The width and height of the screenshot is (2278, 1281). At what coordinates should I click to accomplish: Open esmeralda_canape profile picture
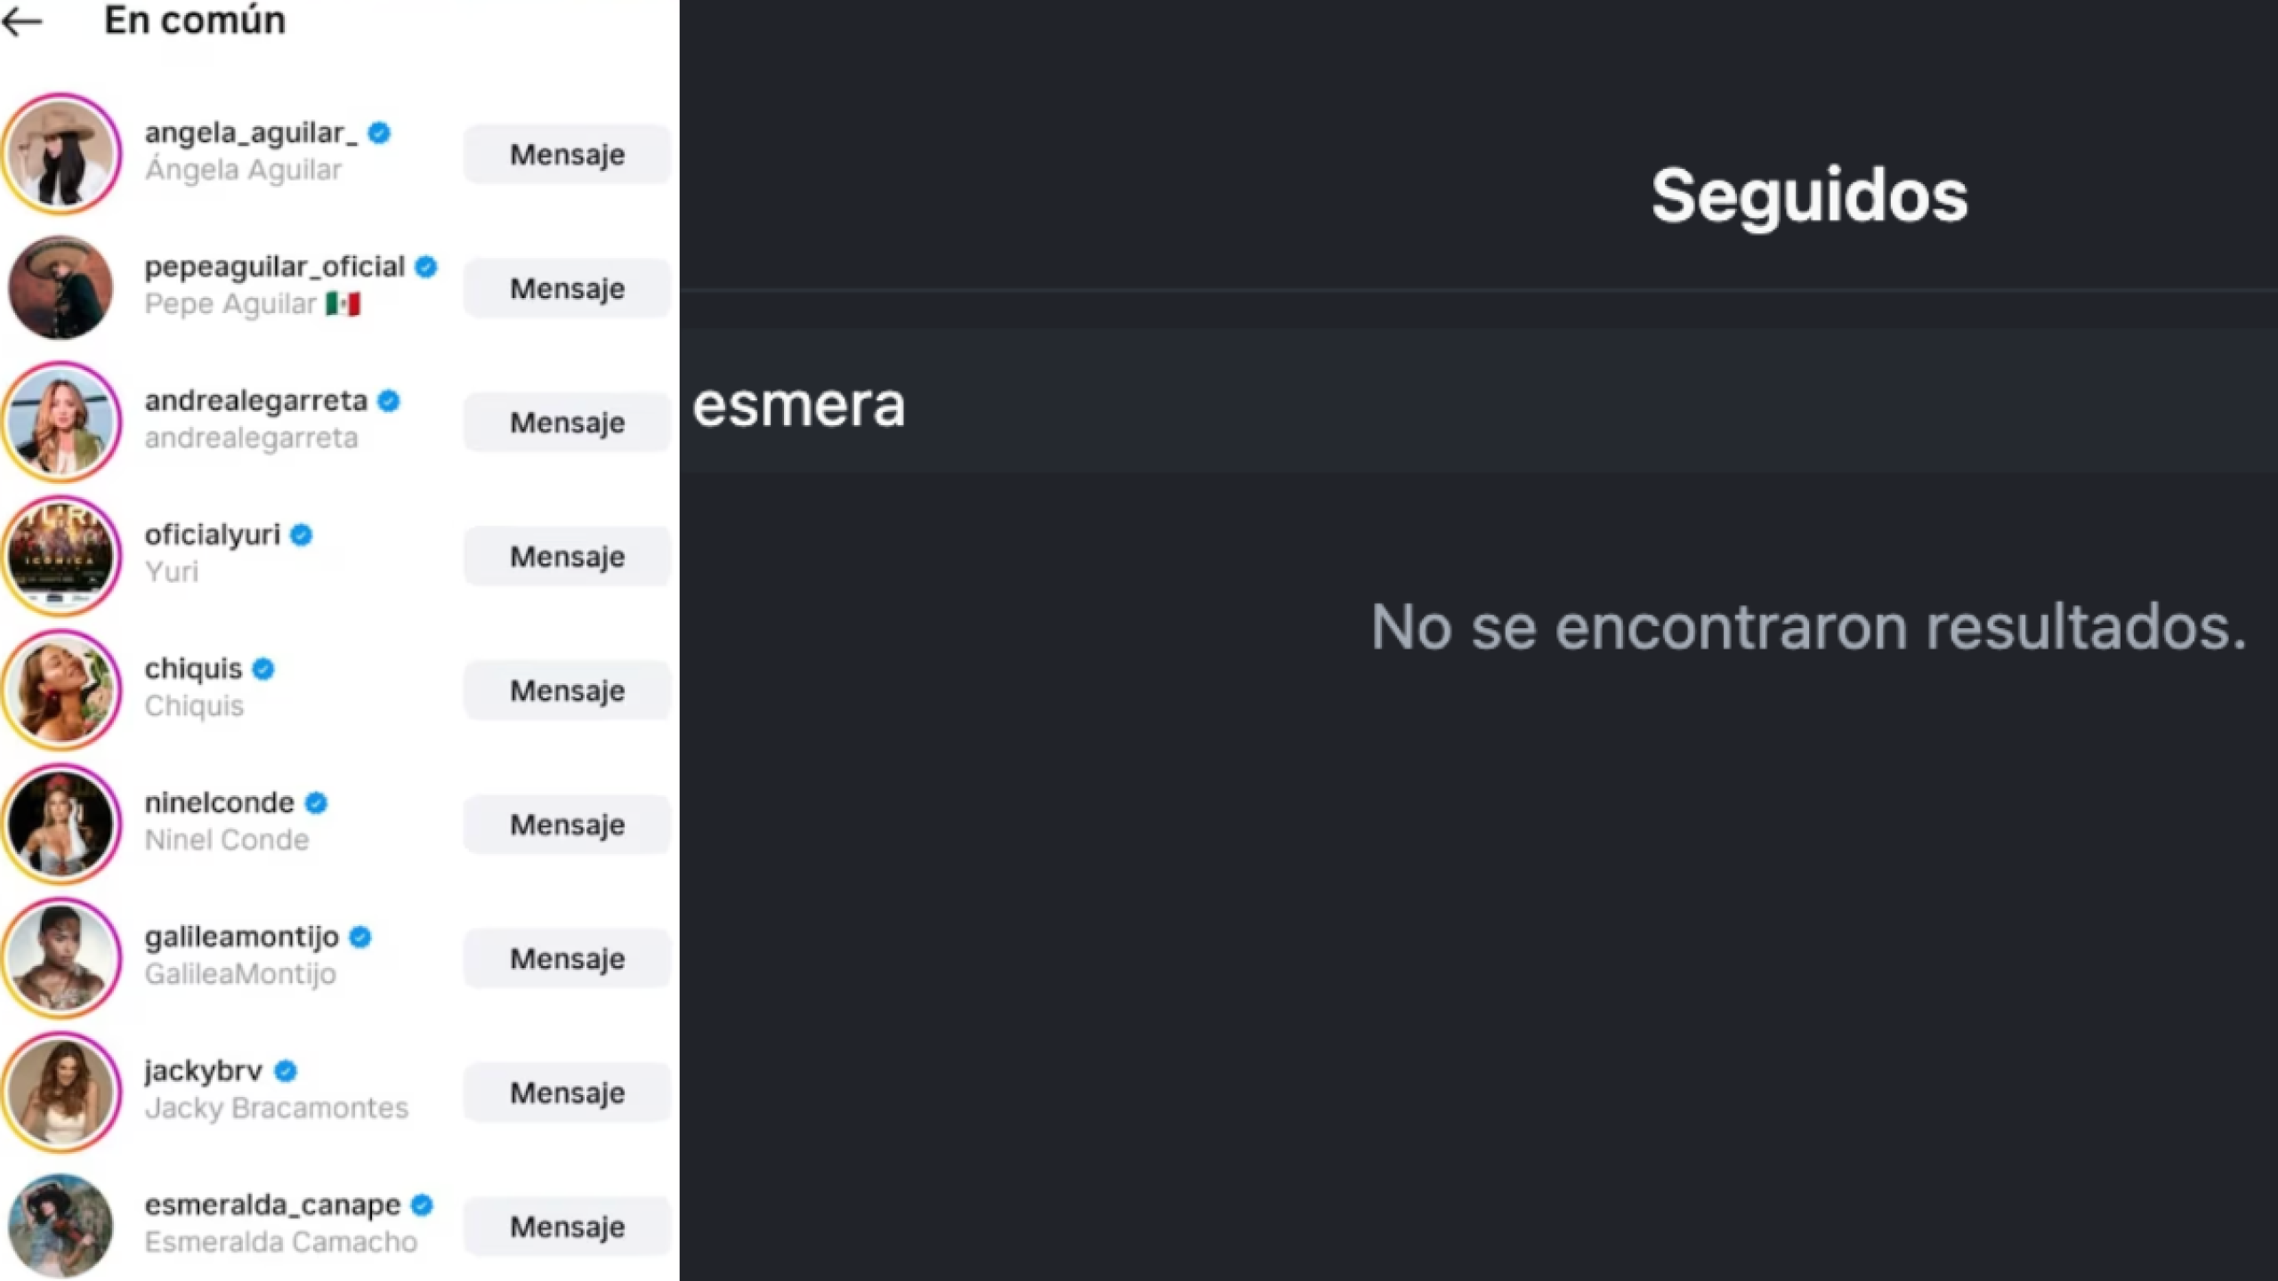[61, 1226]
